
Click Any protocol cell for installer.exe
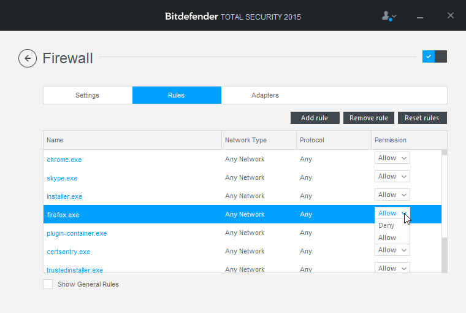pyautogui.click(x=306, y=196)
